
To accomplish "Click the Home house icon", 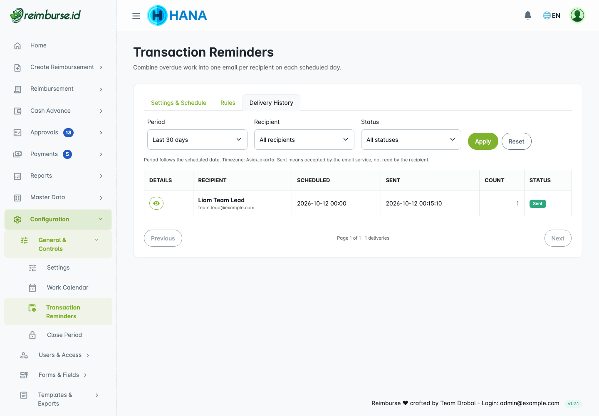I will [x=17, y=46].
